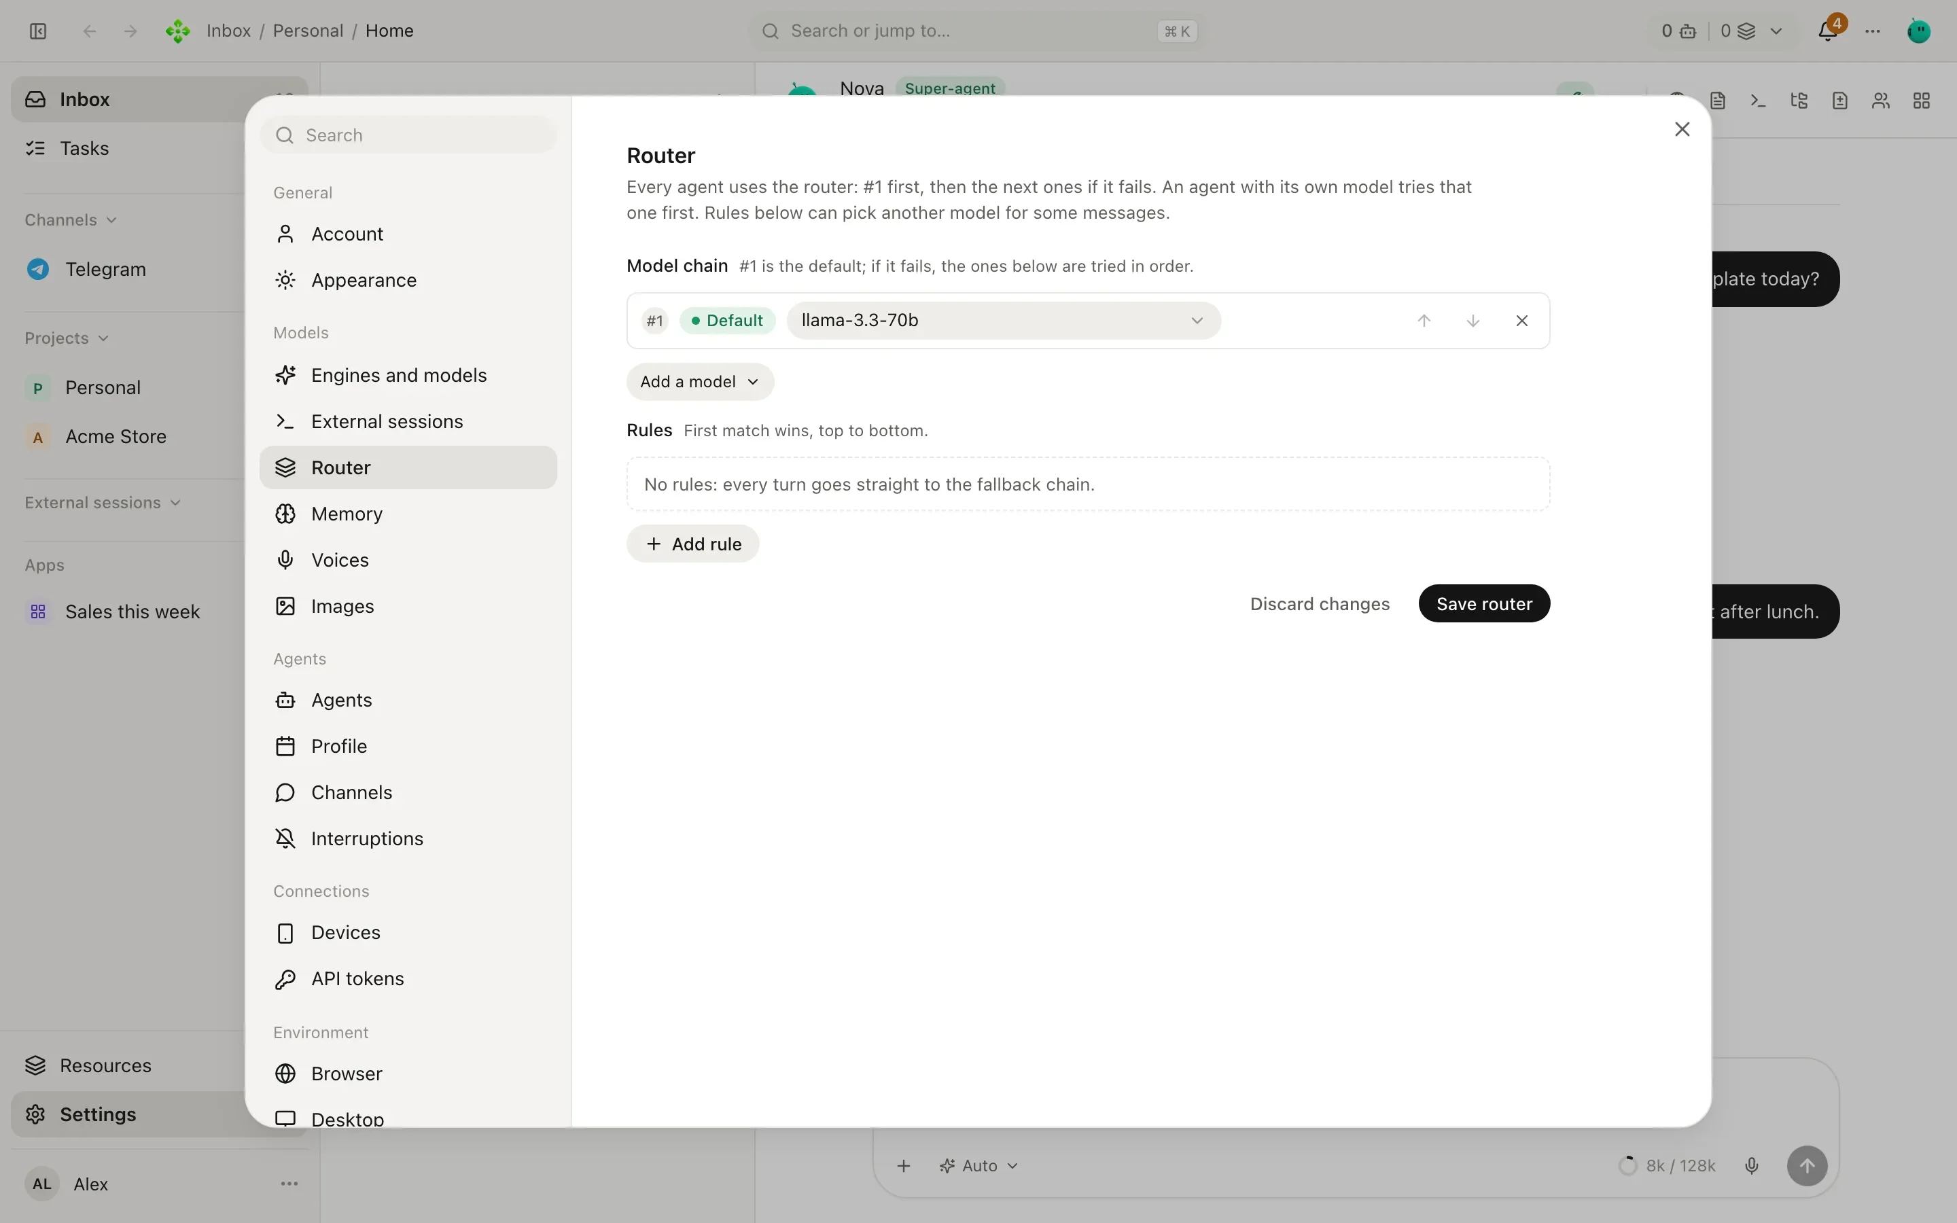Select the Router settings item

coord(408,467)
